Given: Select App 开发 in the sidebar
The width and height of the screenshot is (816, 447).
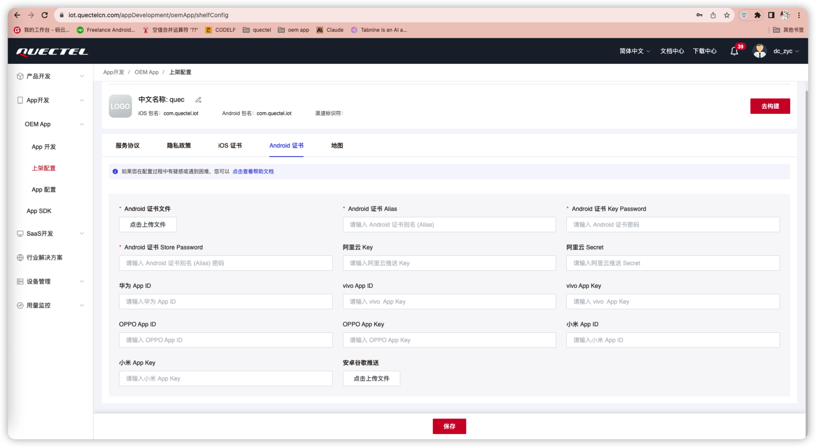Looking at the screenshot, I should 44,147.
